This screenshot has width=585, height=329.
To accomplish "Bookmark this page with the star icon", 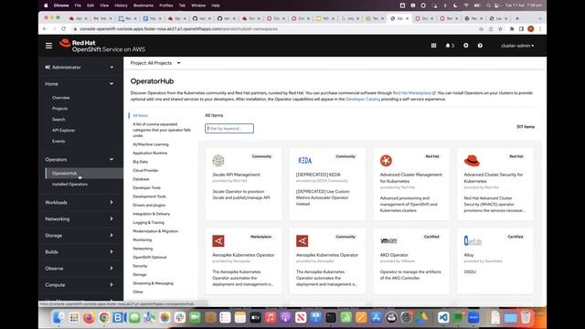I will (500, 28).
